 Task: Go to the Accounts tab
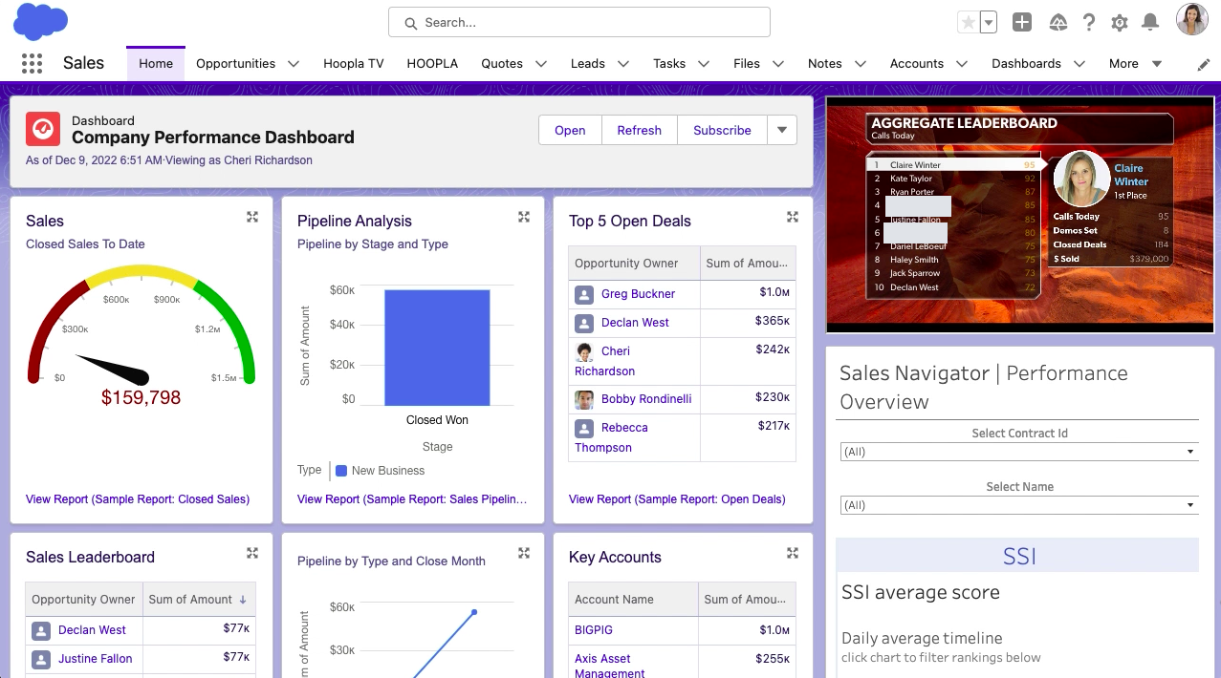(917, 64)
